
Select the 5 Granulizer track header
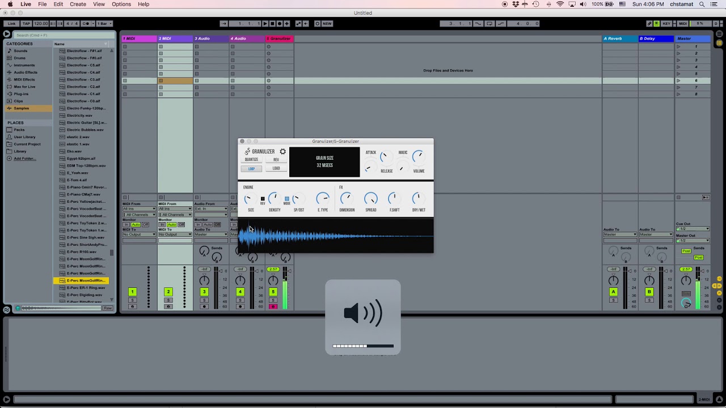click(280, 39)
